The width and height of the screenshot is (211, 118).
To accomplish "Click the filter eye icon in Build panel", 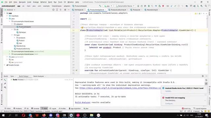I will coord(5,88).
